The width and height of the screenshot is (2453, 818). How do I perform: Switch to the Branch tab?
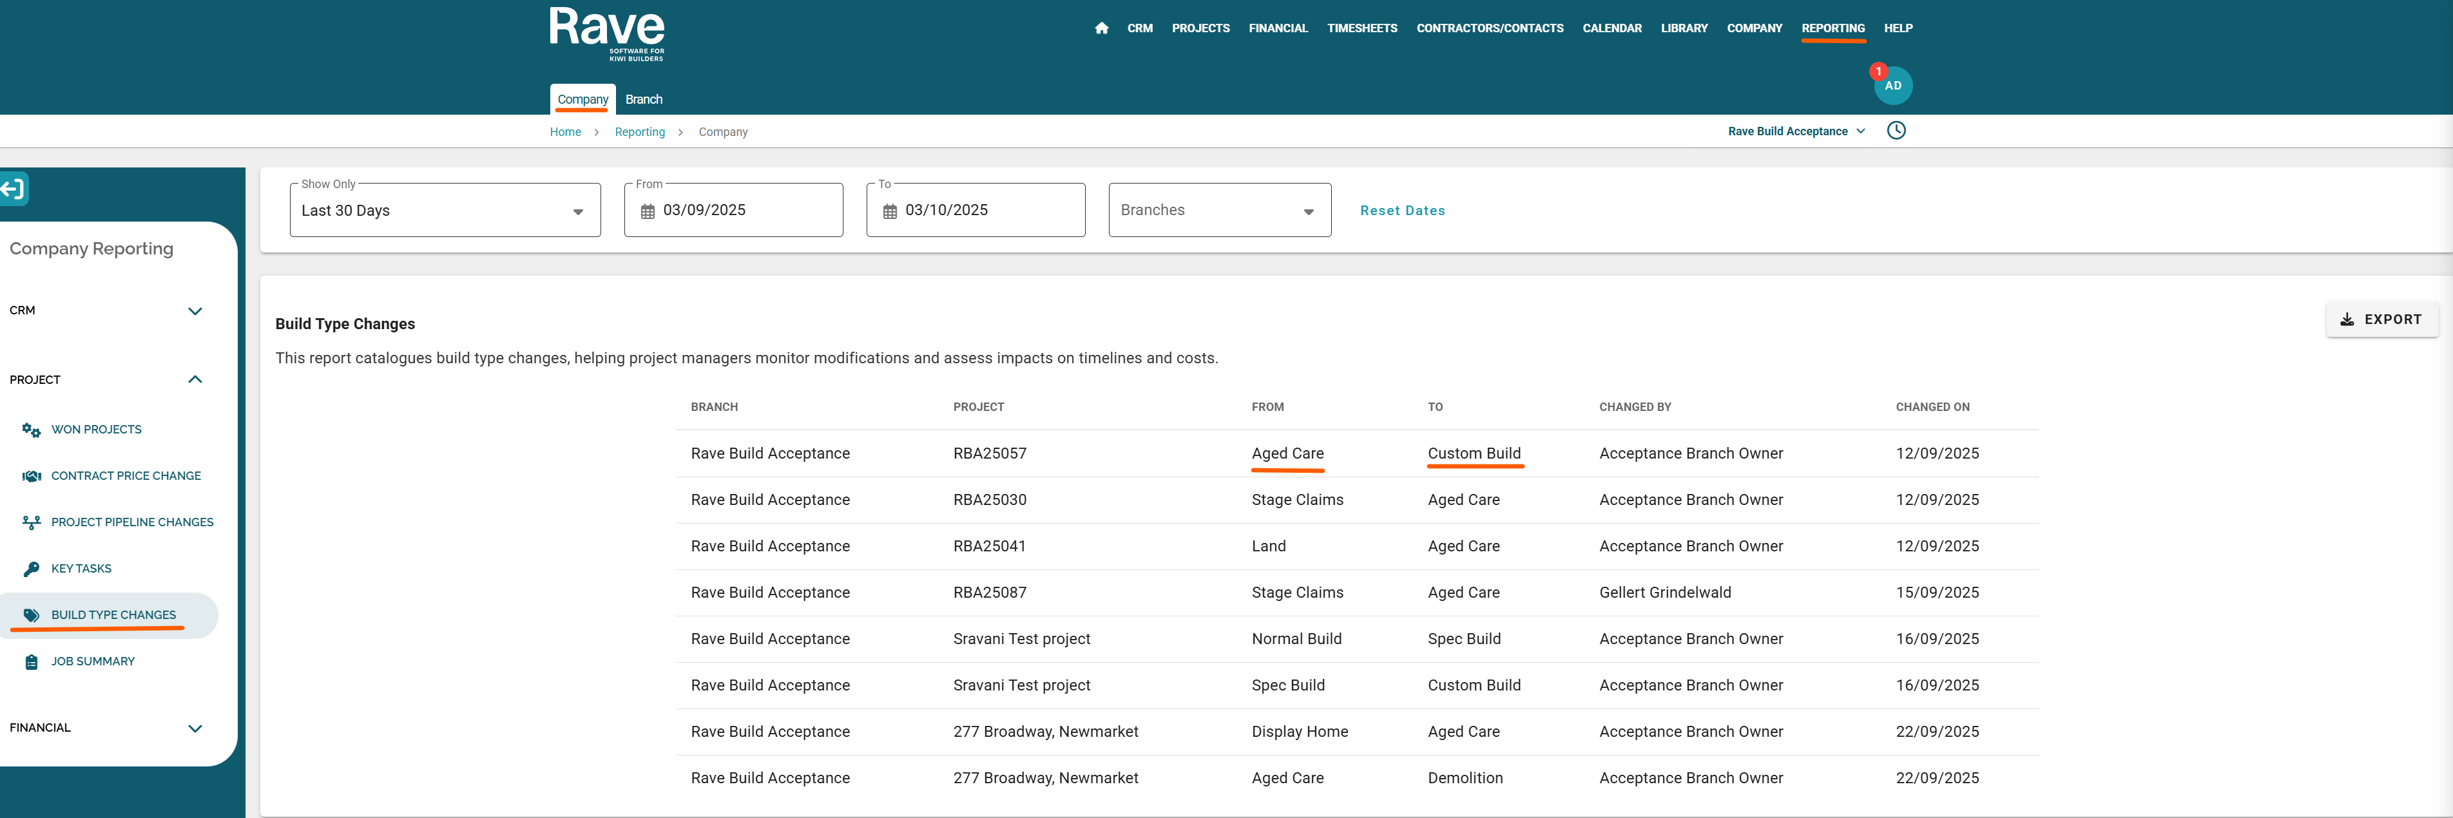(644, 100)
